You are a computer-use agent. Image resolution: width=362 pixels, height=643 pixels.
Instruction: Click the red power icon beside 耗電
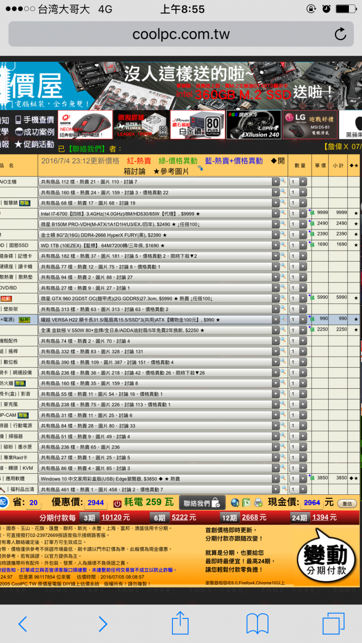click(x=117, y=503)
